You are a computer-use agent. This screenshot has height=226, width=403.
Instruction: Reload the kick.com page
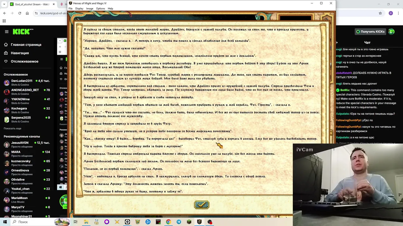[20, 13]
